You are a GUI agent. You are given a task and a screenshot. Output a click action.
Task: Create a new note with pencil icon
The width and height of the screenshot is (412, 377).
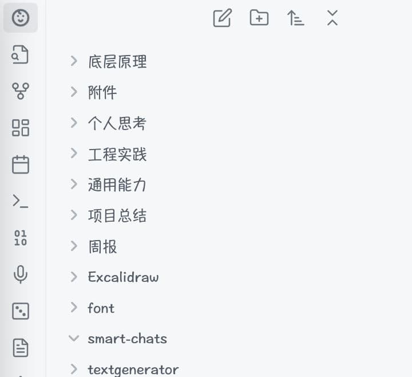222,18
